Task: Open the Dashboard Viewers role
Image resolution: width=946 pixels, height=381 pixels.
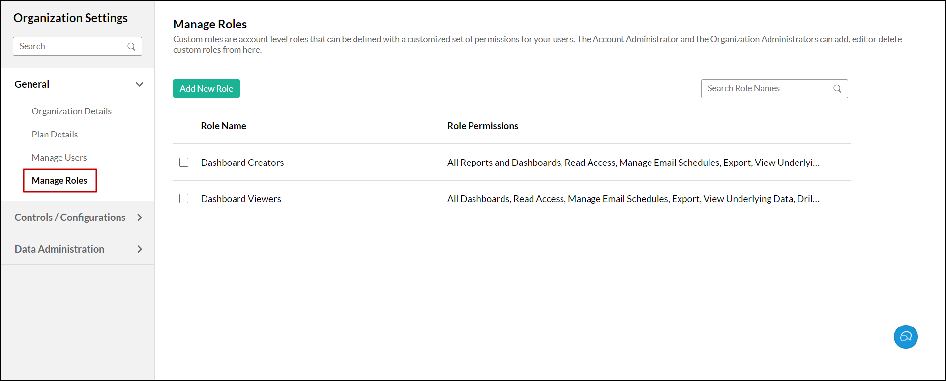Action: [x=241, y=199]
